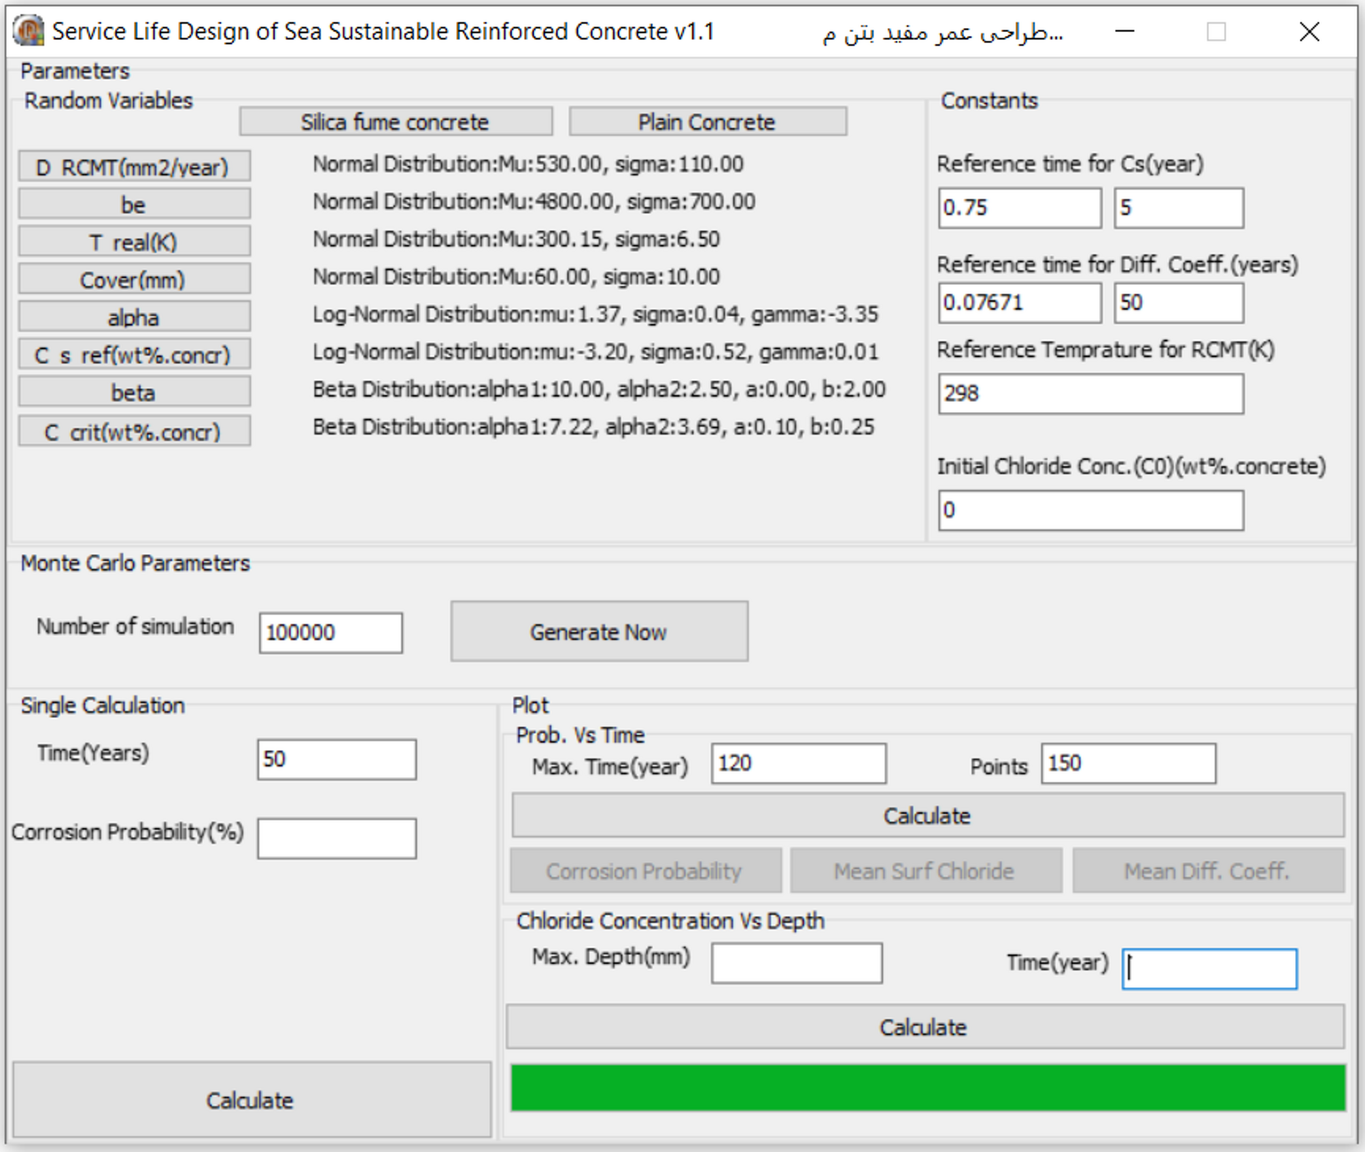Click the Max. Depth(mm) input field

(796, 962)
